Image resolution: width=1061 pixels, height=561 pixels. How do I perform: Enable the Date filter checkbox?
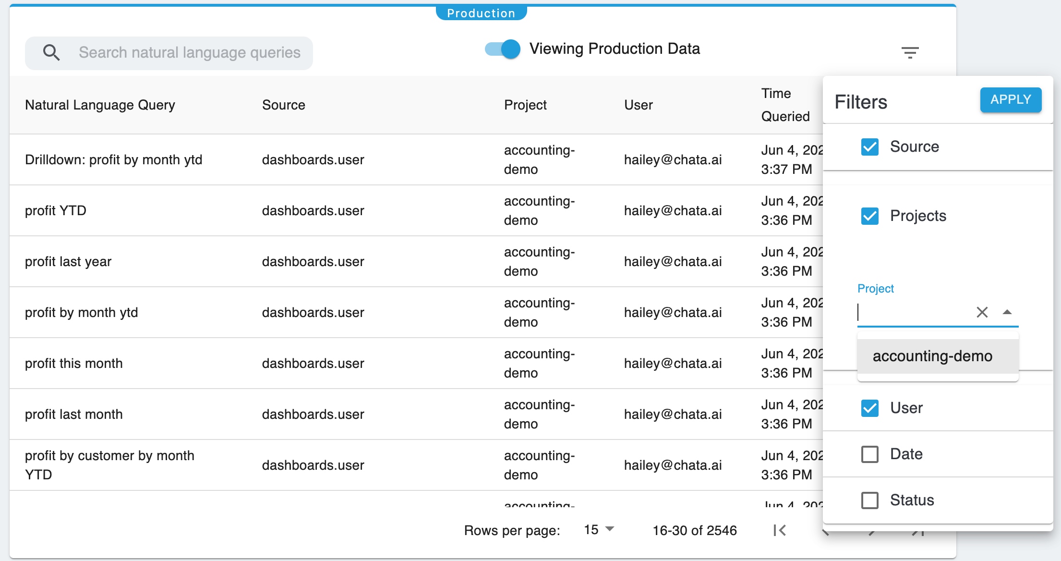pyautogui.click(x=869, y=454)
